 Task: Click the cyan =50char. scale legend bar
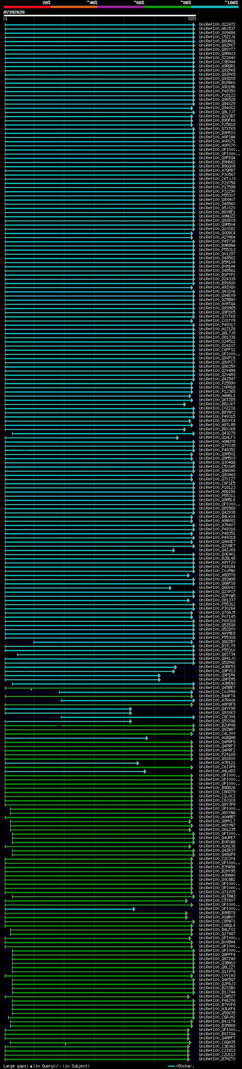click(171, 1066)
